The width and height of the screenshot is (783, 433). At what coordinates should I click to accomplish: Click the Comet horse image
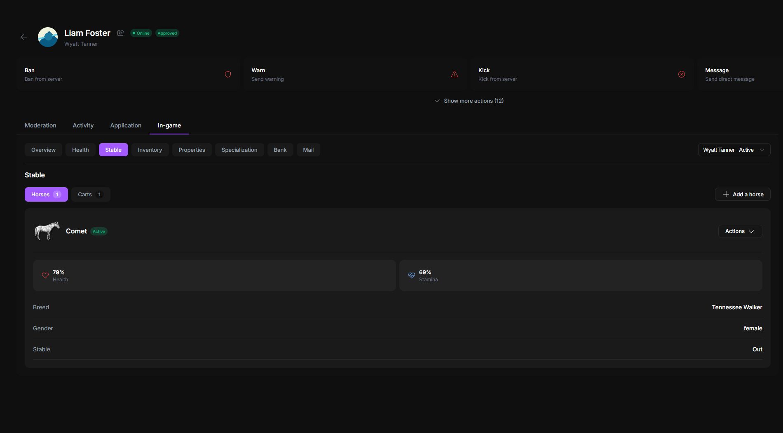coord(47,231)
